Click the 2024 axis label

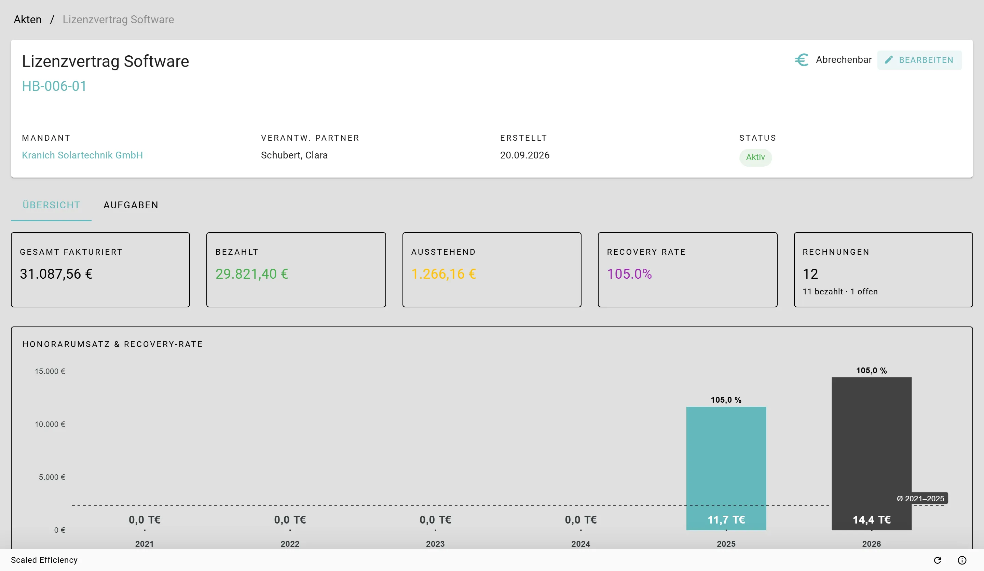pos(580,544)
